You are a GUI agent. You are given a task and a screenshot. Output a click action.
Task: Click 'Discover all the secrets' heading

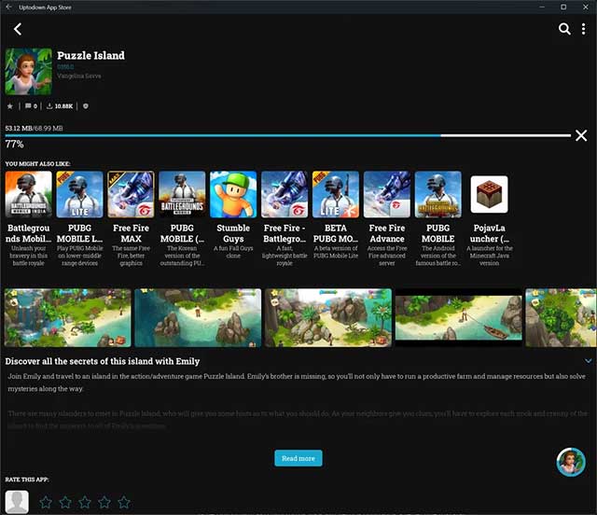102,361
